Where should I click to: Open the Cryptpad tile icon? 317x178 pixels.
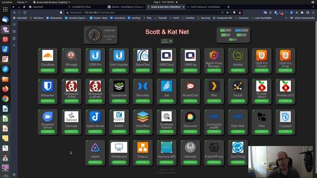pyautogui.click(x=285, y=117)
